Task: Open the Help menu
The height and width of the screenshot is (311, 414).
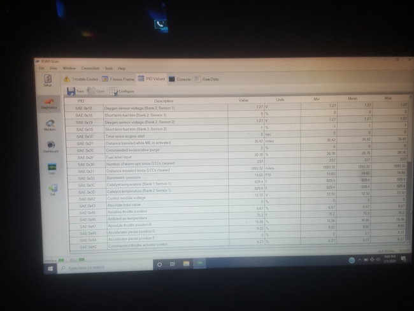Action: (x=122, y=68)
